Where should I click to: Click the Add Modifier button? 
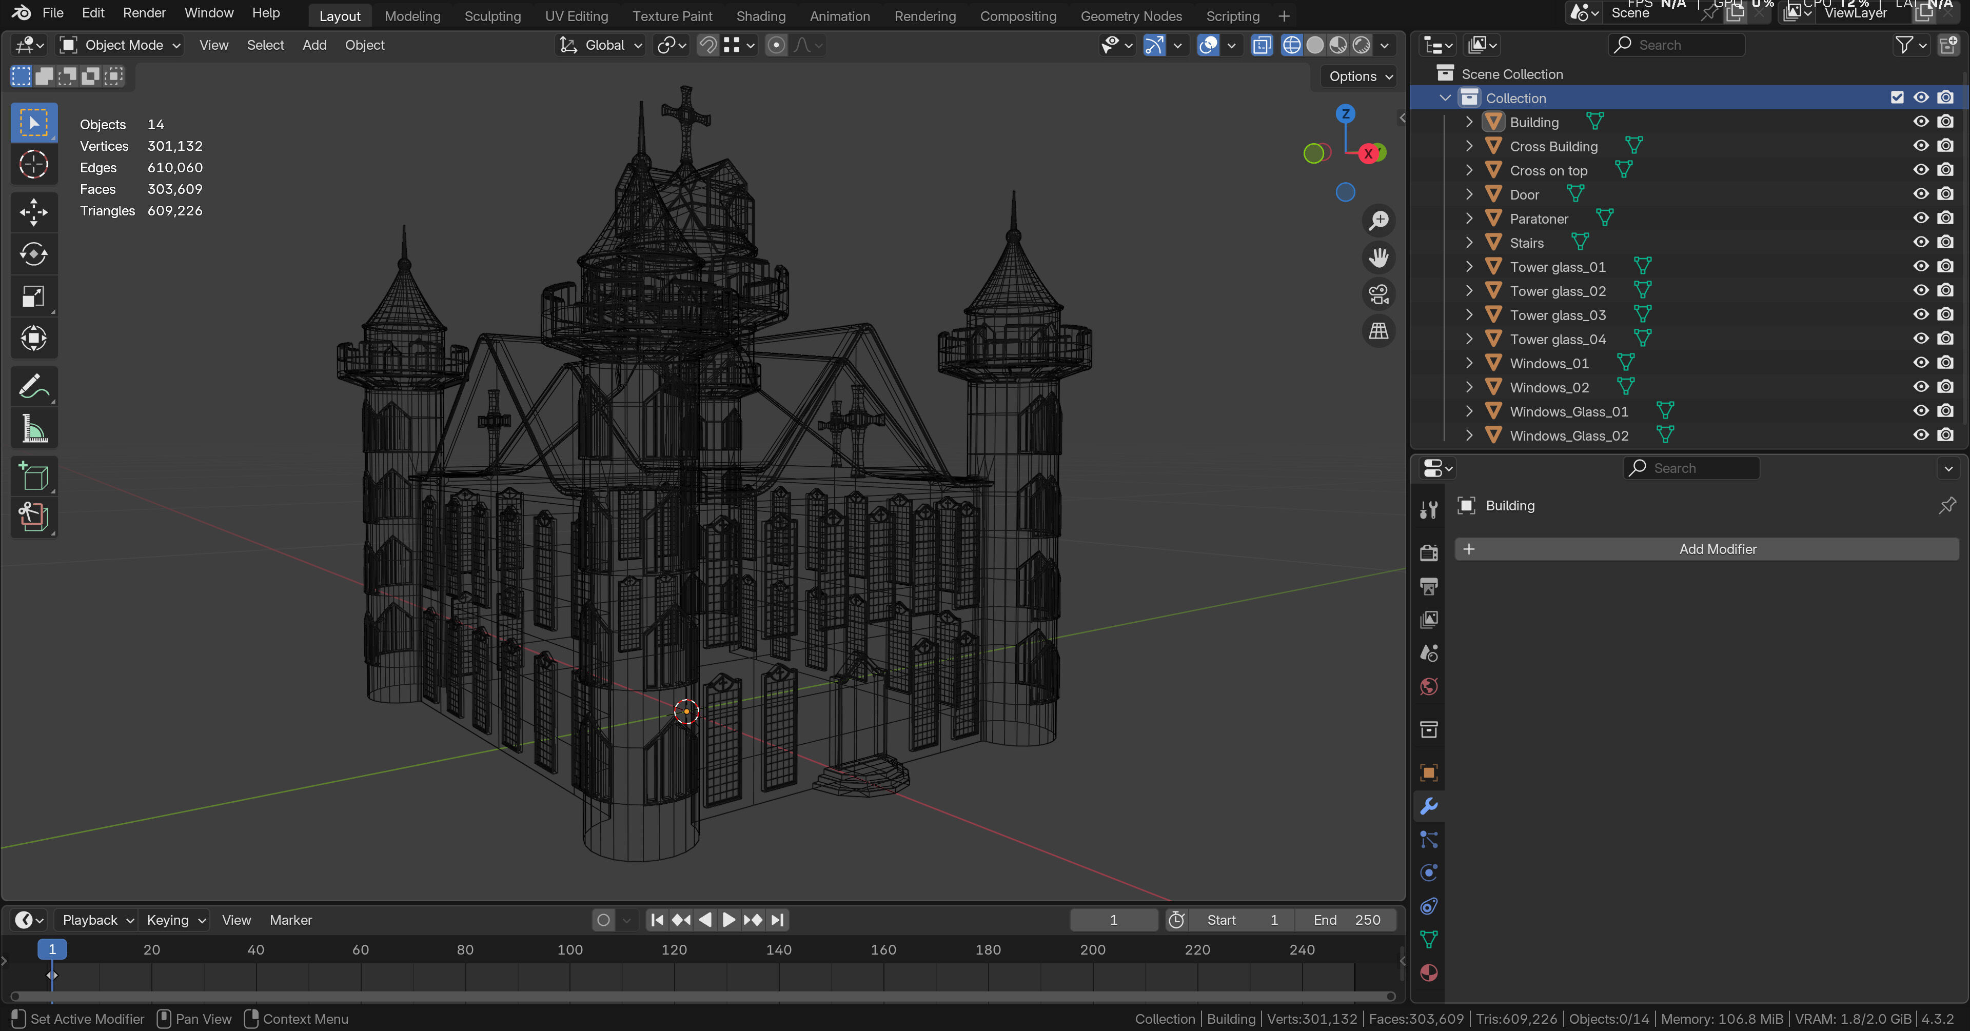coord(1707,549)
